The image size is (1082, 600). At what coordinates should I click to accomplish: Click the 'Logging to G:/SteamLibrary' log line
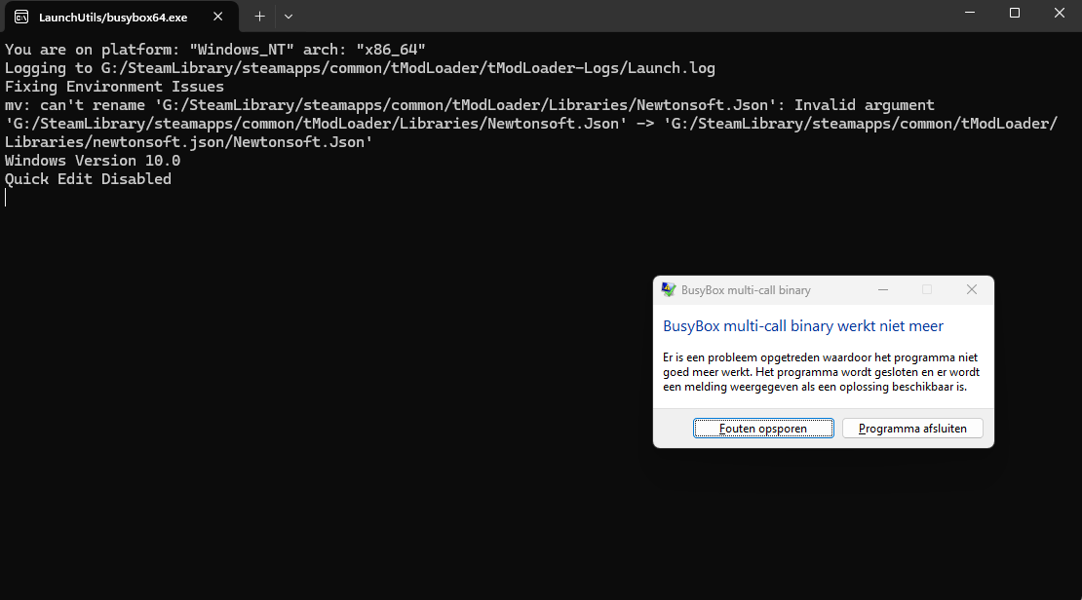pos(360,67)
